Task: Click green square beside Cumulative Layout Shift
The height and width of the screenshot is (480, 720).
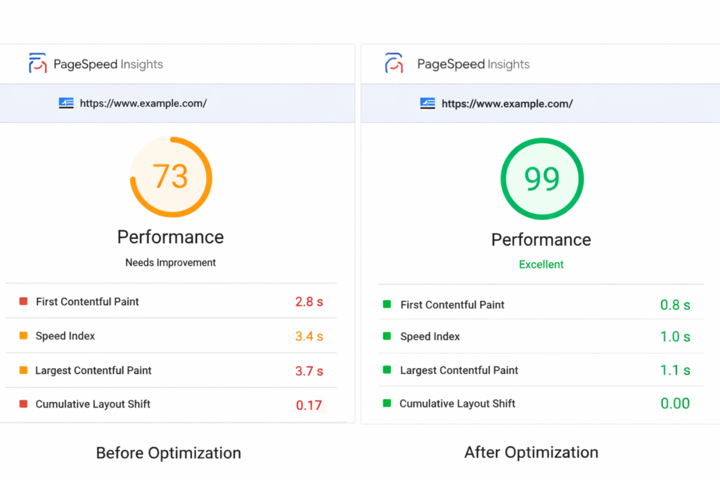Action: [x=387, y=403]
